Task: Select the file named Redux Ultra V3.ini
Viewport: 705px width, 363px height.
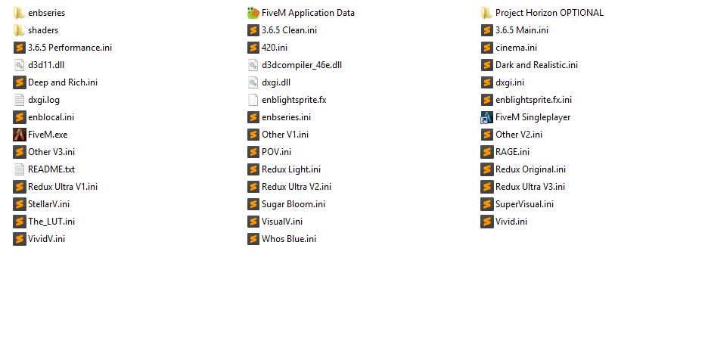Action: 523,187
